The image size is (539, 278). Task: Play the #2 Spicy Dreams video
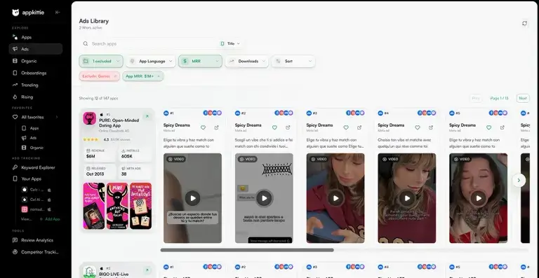point(264,198)
